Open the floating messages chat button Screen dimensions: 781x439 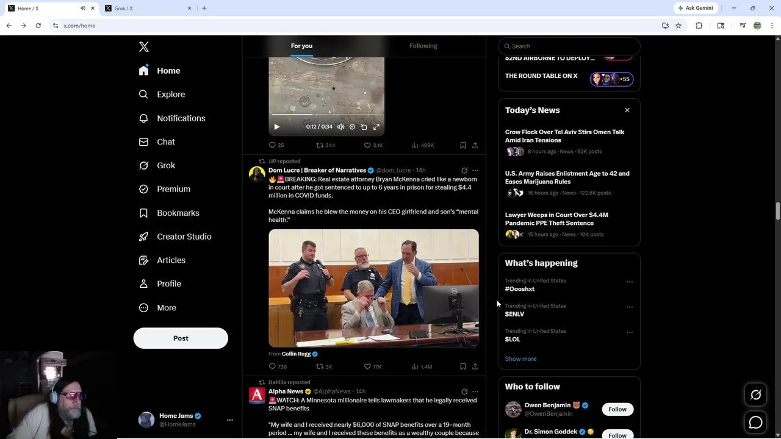pos(755,422)
